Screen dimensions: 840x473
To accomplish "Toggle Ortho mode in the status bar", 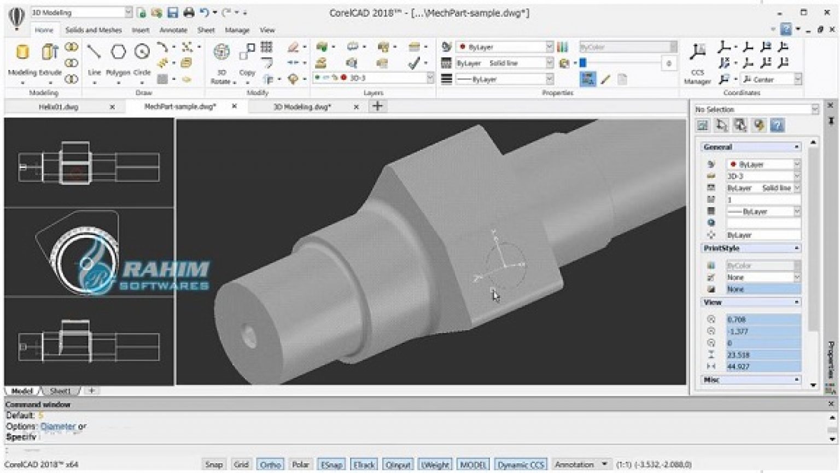I will tap(270, 464).
